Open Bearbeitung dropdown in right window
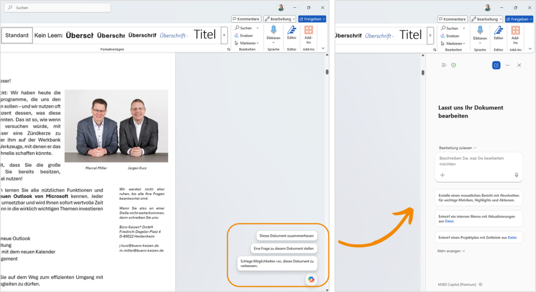The height and width of the screenshot is (292, 536). coord(486,19)
